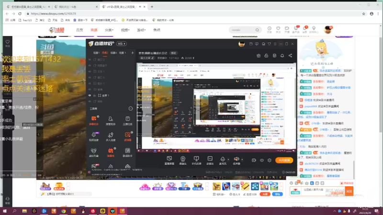Add a new scene with the plus button
Image resolution: width=383 pixels, height=215 pixels.
pos(133,53)
